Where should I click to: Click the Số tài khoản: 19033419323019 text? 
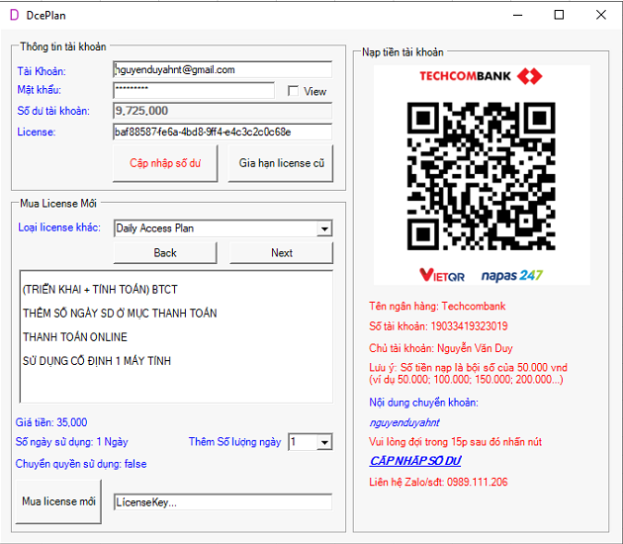tap(438, 326)
